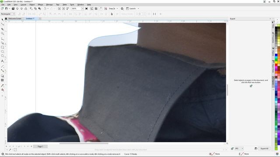280x157 pixels.
Task: Select the Interactive Fill tool
Action: (x=2, y=90)
